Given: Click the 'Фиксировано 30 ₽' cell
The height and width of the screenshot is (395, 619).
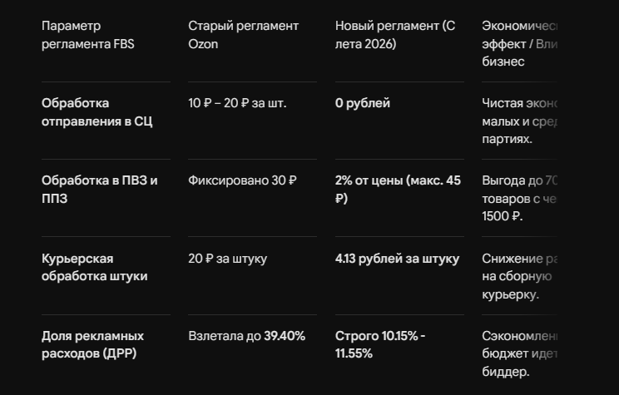Looking at the screenshot, I should [x=242, y=180].
